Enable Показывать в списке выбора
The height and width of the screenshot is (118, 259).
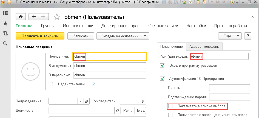coord(170,106)
